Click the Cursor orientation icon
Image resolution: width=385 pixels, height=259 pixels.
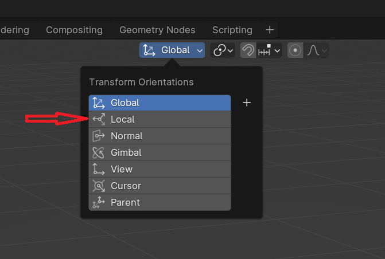pos(99,186)
